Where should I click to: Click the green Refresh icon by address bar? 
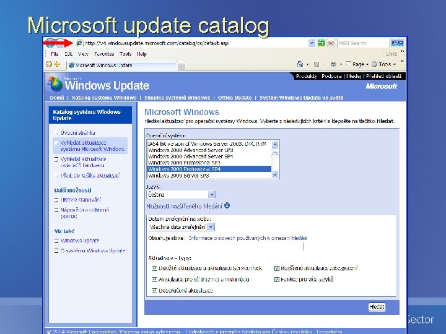321,43
